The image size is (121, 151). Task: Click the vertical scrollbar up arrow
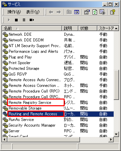pos(116,28)
